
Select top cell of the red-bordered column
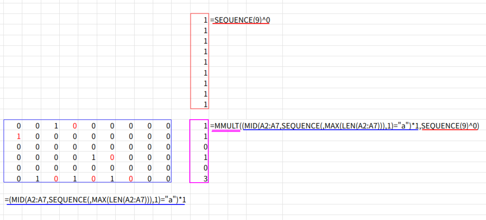pyautogui.click(x=205, y=20)
